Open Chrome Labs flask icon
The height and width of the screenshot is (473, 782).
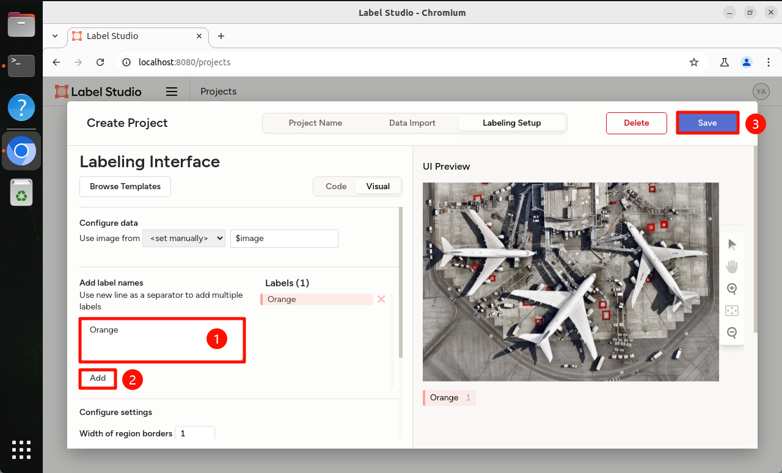[725, 62]
